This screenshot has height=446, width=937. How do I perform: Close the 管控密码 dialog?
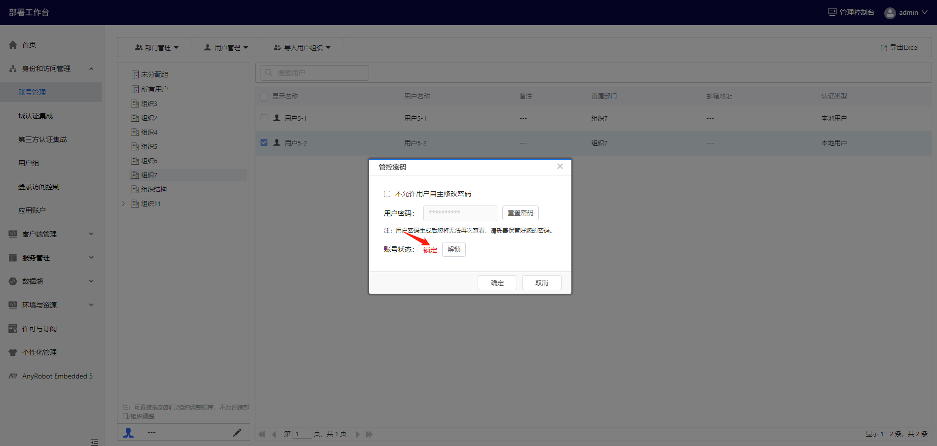(x=560, y=167)
